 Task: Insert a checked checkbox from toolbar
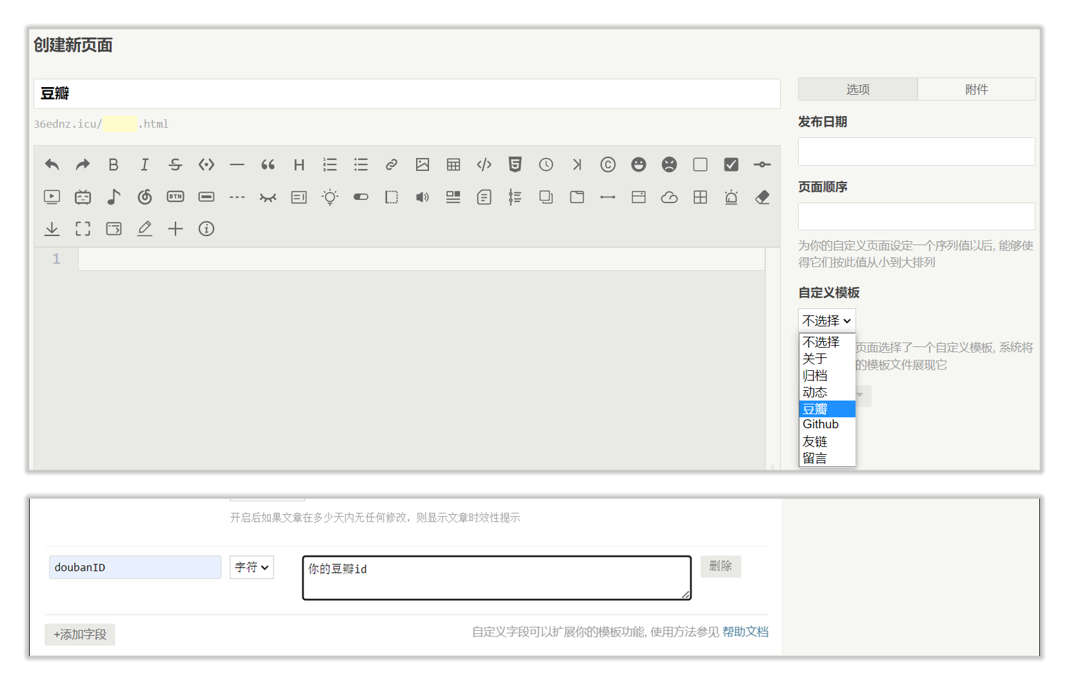pyautogui.click(x=731, y=165)
